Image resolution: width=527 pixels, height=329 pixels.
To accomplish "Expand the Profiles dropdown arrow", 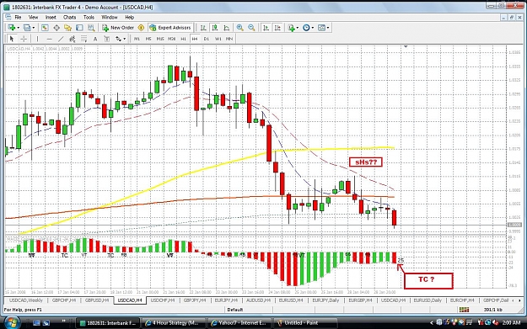I will pyautogui.click(x=33, y=28).
